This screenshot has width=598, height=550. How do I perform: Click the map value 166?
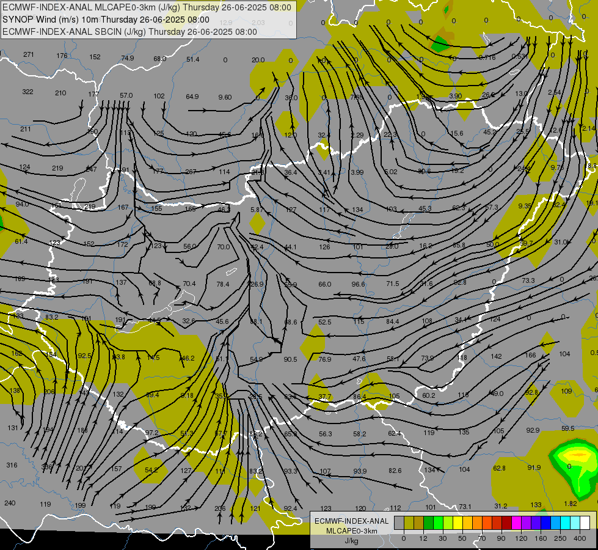(x=530, y=355)
